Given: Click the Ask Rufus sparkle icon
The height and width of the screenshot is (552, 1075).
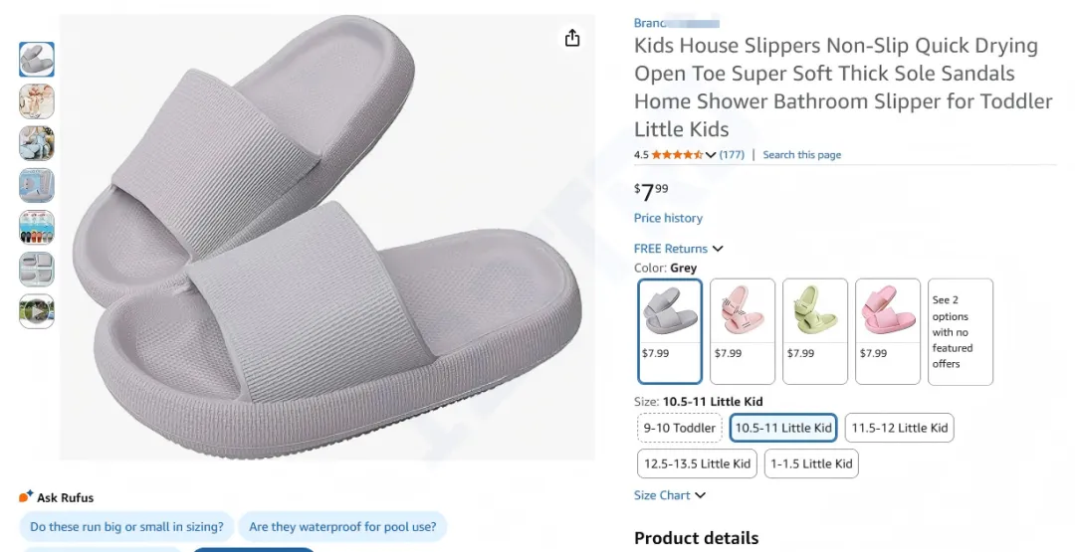Looking at the screenshot, I should pos(26,496).
